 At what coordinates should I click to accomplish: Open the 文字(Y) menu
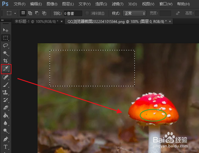[x=85, y=4]
